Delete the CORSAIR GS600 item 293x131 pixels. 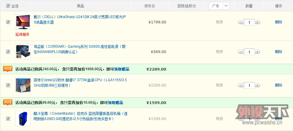click(x=278, y=52)
